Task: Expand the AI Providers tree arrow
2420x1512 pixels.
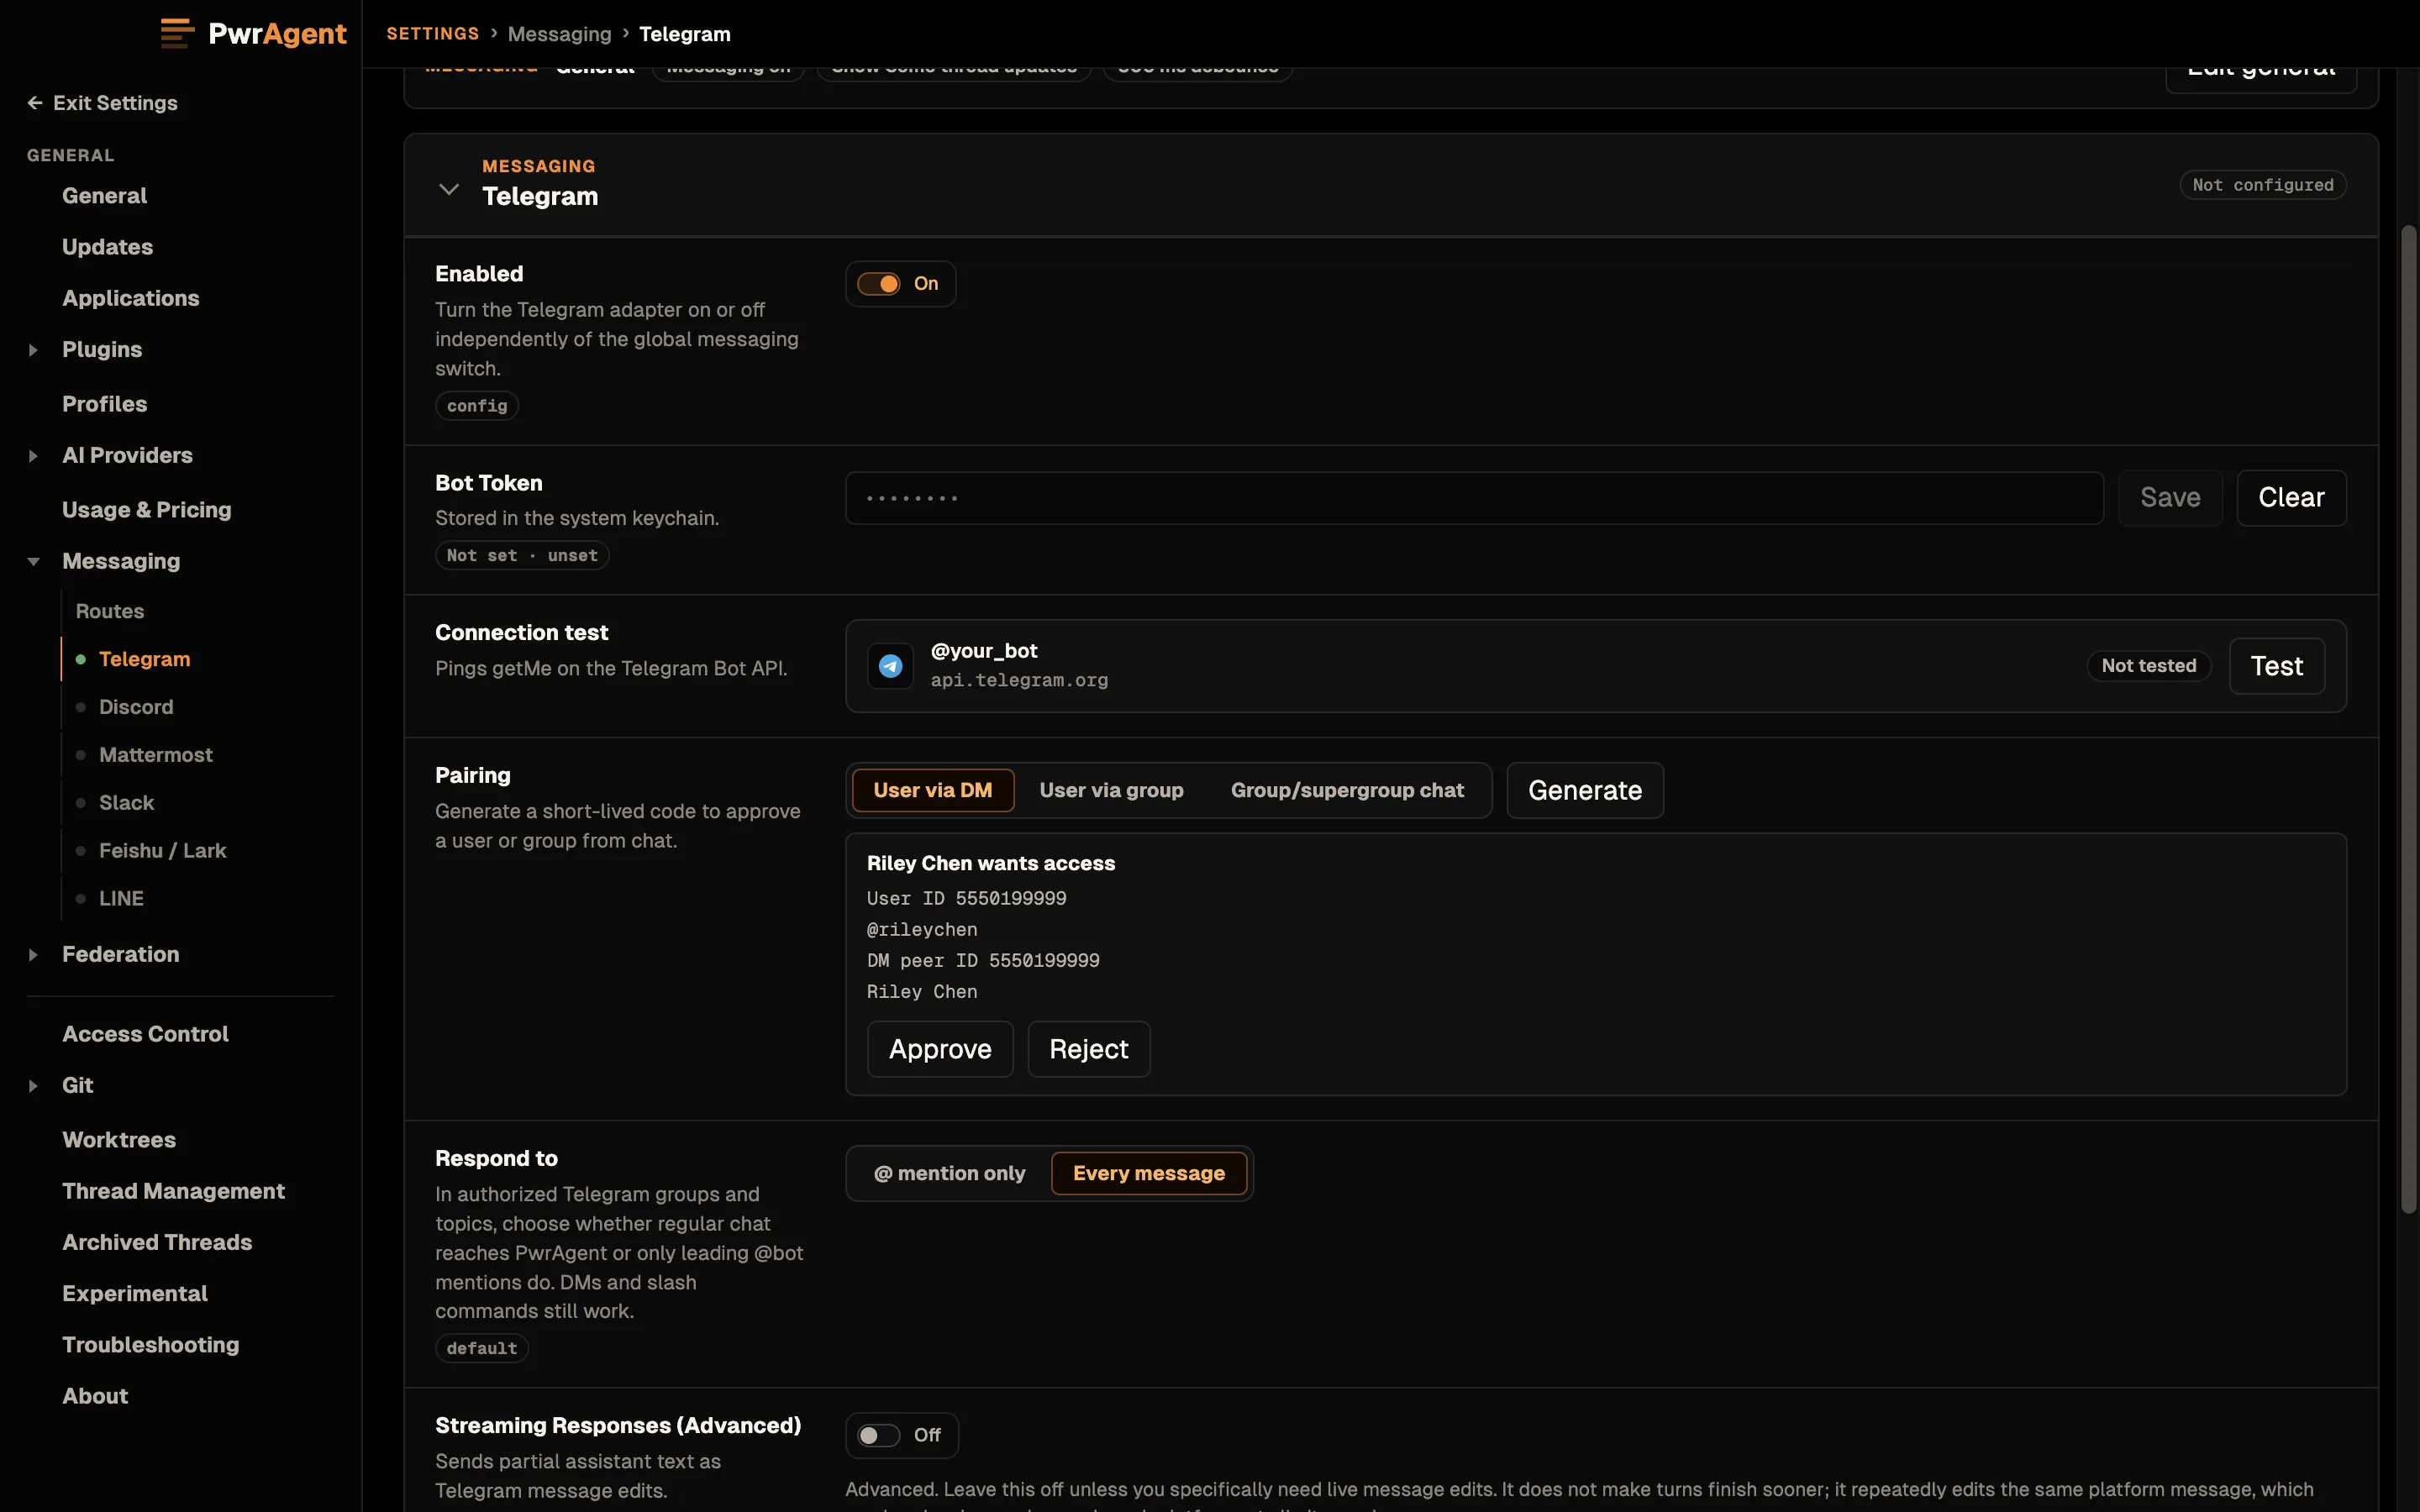Action: [x=33, y=456]
